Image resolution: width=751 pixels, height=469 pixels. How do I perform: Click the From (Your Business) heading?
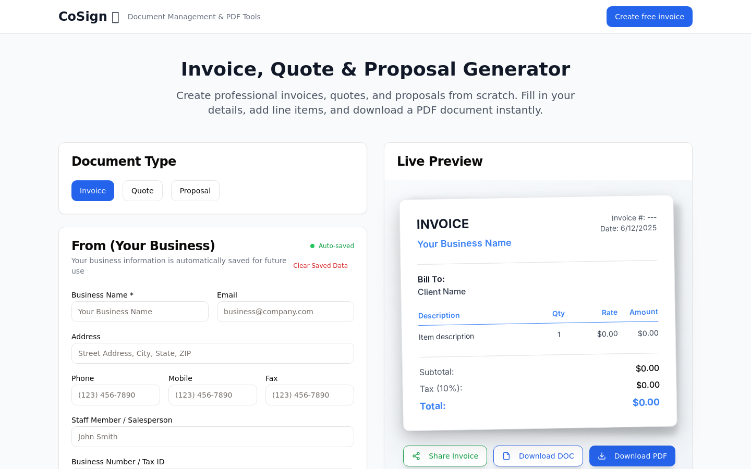pos(143,245)
